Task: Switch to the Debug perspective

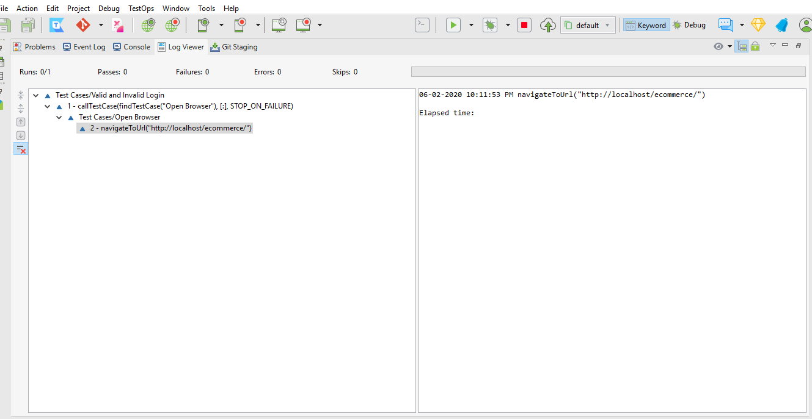Action: click(689, 25)
